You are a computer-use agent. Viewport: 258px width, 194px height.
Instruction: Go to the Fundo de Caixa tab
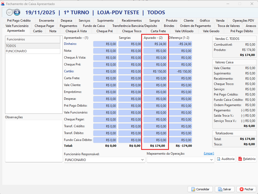(x=94, y=26)
